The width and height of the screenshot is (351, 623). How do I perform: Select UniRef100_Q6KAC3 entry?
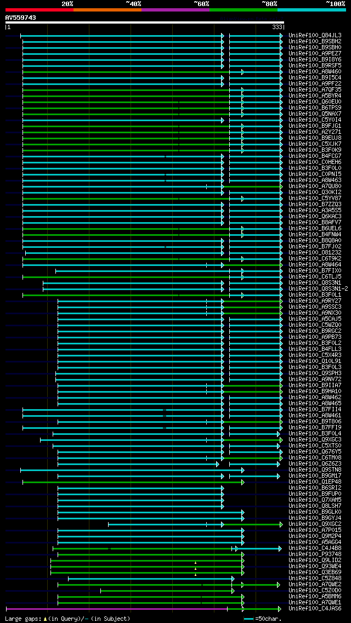[315, 217]
